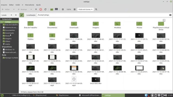Switch to PlayOnLinux taskbar window
Viewport: 173px width, 97px height.
[62, 95]
